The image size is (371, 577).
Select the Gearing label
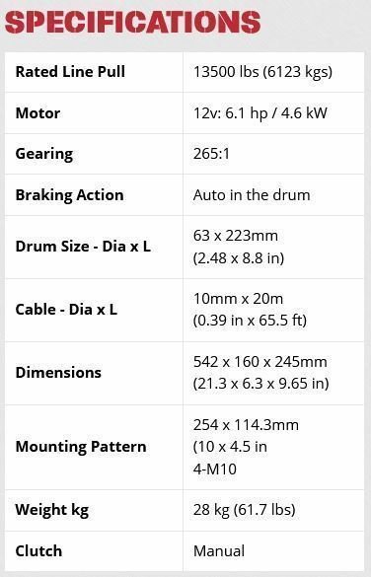click(x=44, y=154)
